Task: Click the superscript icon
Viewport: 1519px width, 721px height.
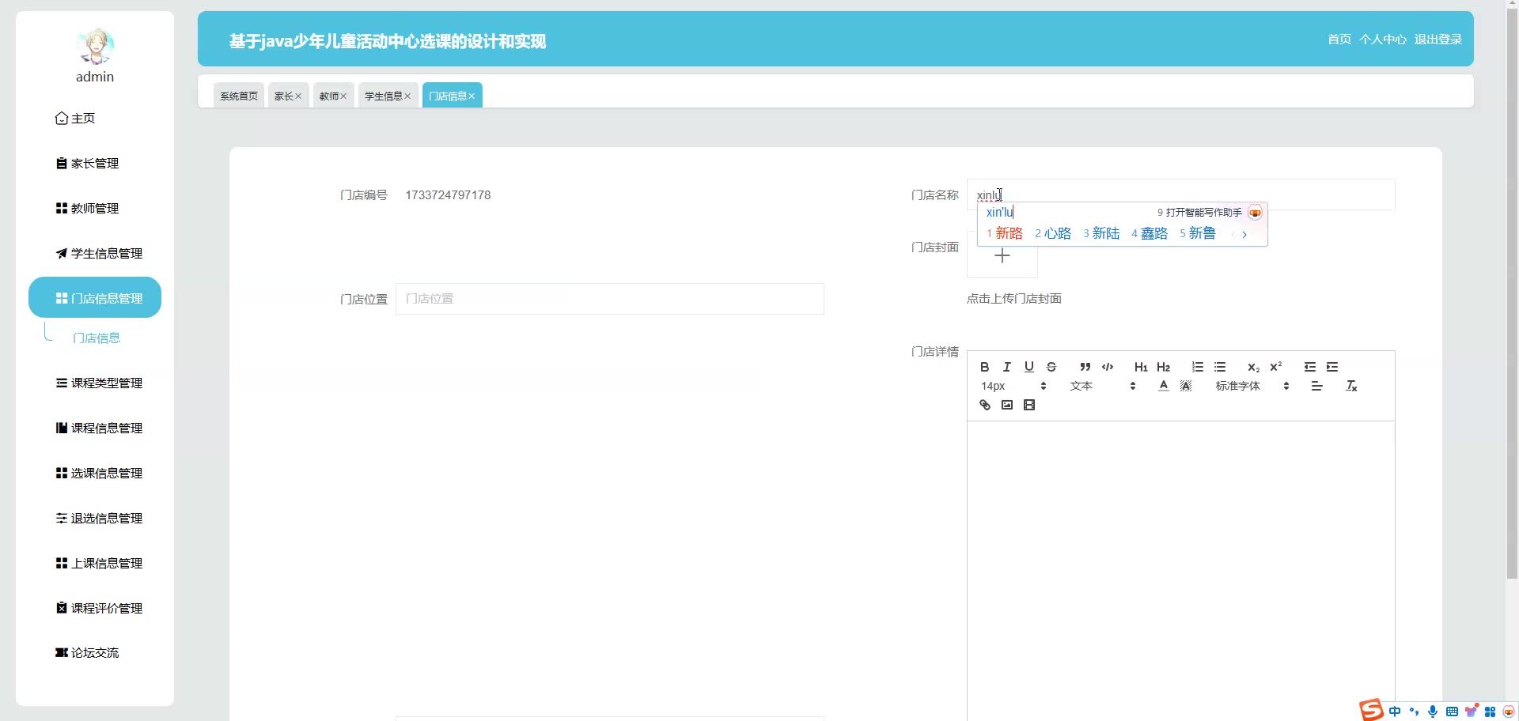Action: pyautogui.click(x=1275, y=367)
